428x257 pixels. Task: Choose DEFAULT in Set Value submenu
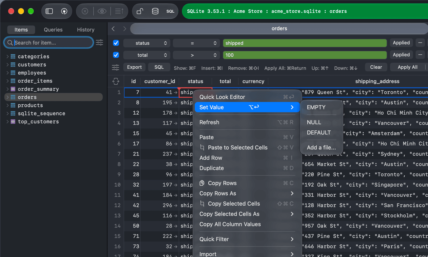pyautogui.click(x=322, y=133)
